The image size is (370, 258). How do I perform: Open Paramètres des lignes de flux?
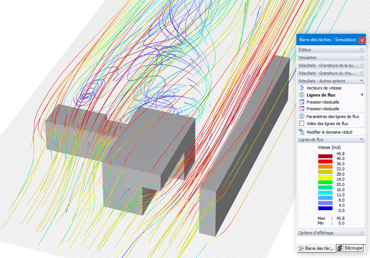[332, 117]
